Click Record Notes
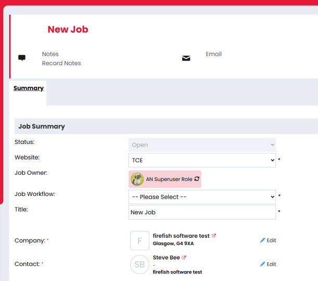The width and height of the screenshot is (318, 281). coord(61,63)
